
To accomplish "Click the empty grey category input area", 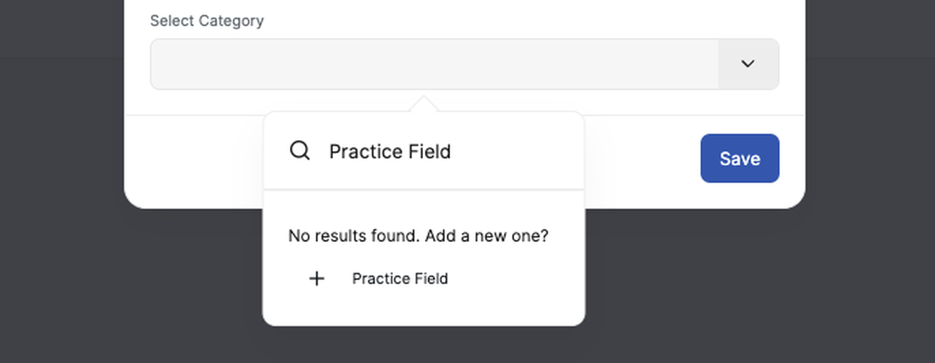I will point(434,64).
